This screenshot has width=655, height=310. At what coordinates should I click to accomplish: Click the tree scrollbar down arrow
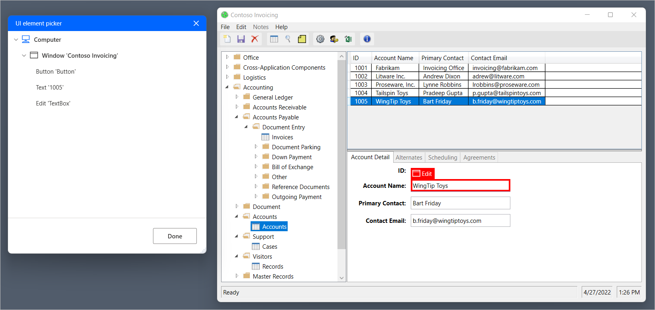341,278
